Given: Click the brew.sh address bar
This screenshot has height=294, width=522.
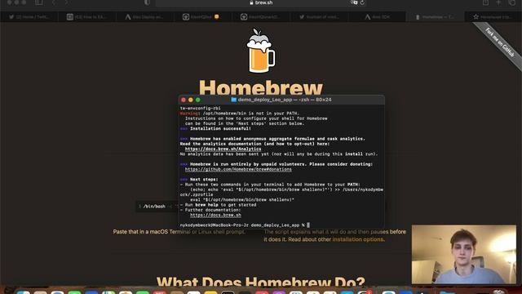Looking at the screenshot, I should coord(261,2).
